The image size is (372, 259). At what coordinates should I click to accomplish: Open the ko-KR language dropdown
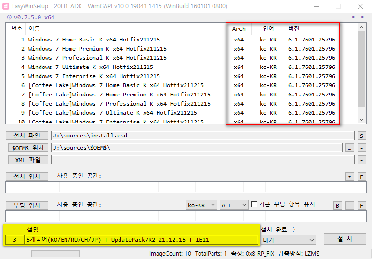(201, 205)
